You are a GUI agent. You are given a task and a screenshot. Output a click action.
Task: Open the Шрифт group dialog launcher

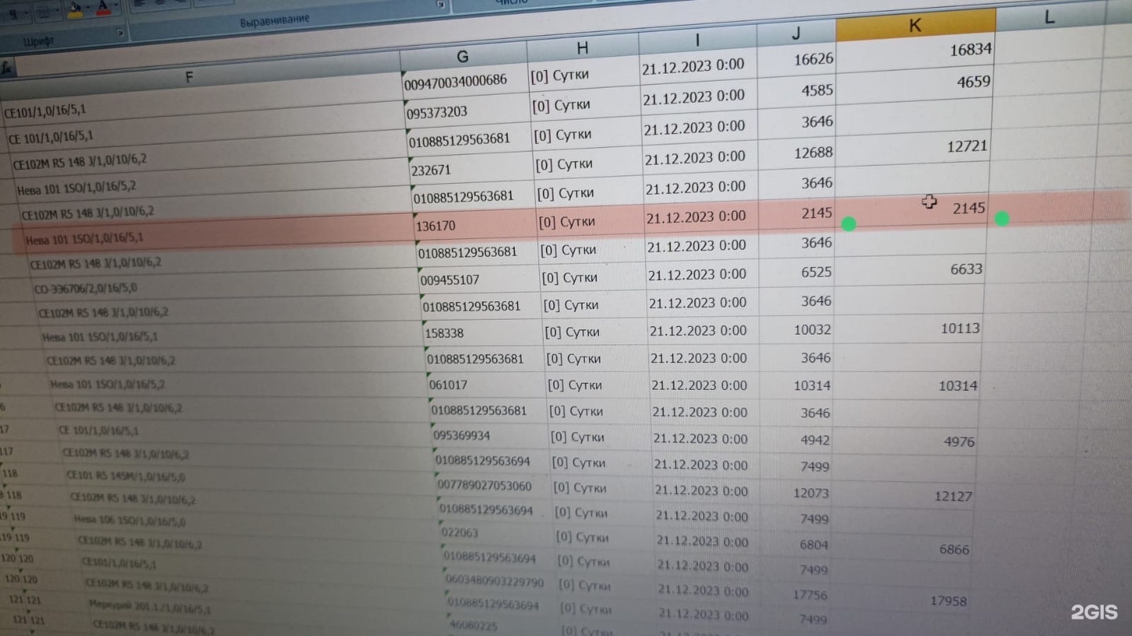point(119,33)
